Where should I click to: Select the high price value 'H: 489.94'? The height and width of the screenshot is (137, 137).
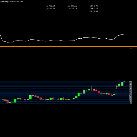[72, 6]
